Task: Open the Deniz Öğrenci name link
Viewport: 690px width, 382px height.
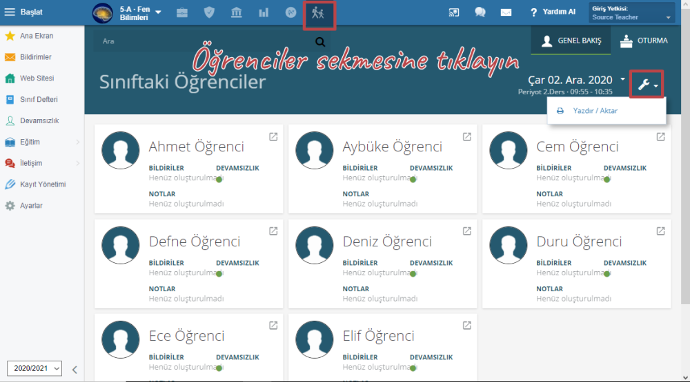Action: point(387,242)
